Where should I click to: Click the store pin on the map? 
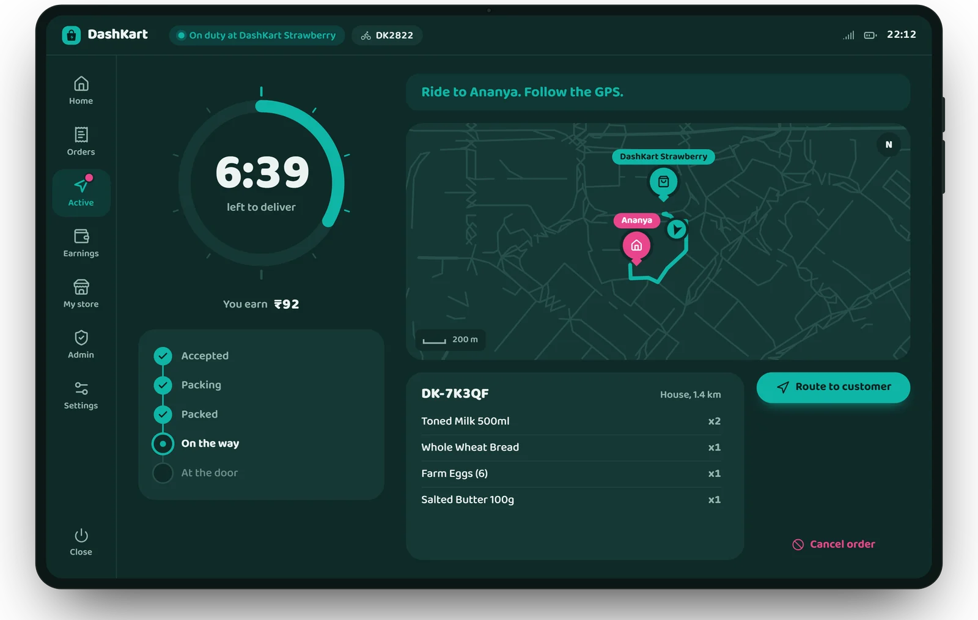pyautogui.click(x=663, y=183)
